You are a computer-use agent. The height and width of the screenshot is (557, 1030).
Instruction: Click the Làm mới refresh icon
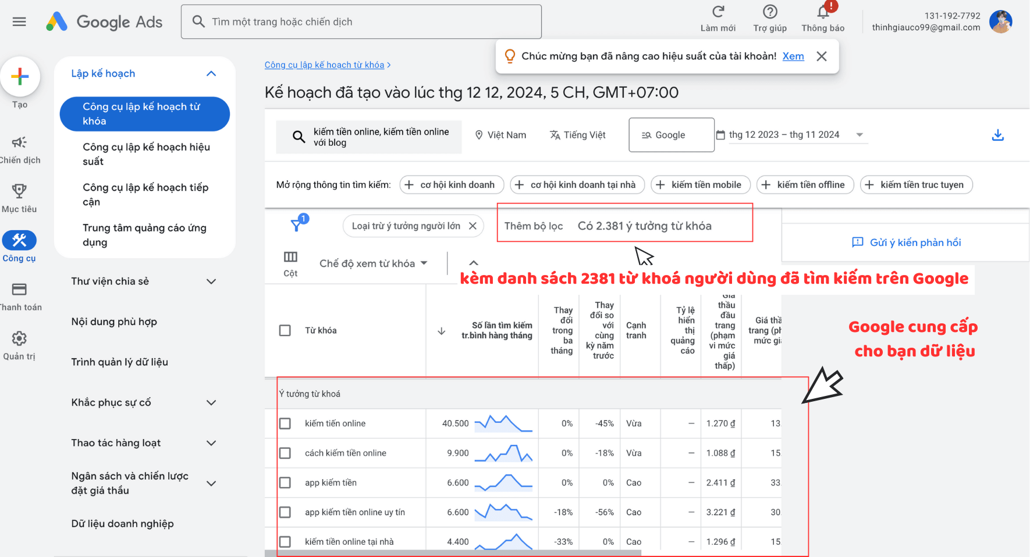(x=718, y=11)
